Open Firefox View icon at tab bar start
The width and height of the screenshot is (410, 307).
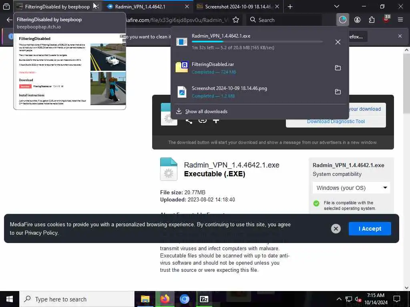pyautogui.click(x=6, y=6)
